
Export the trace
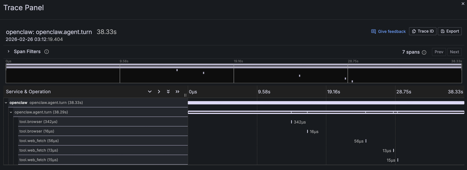point(449,31)
